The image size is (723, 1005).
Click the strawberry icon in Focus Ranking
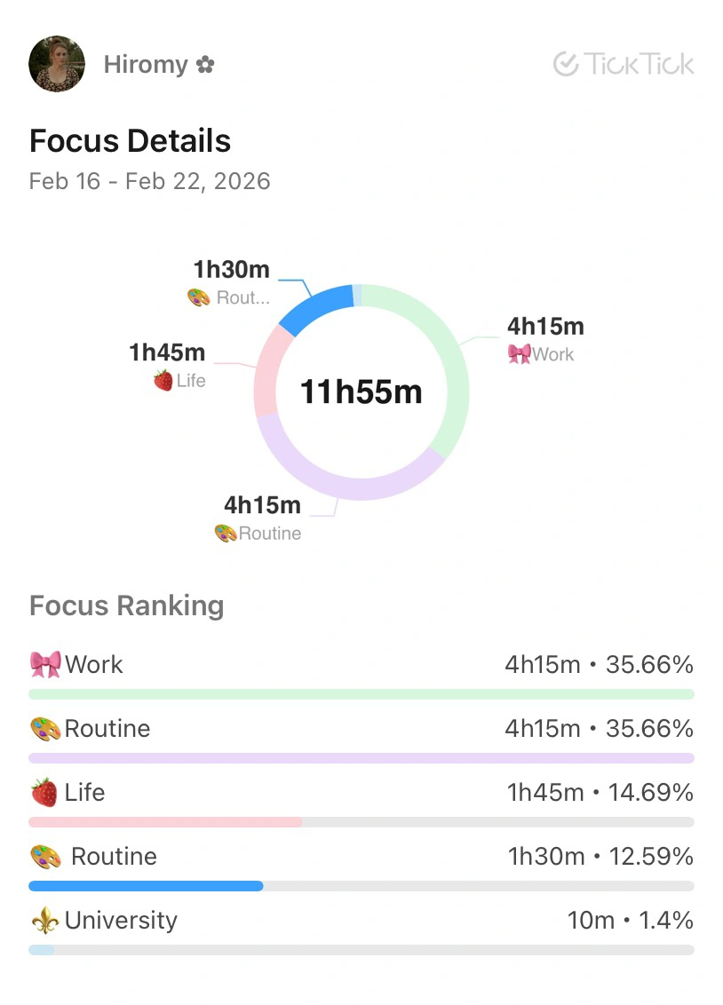pos(44,792)
